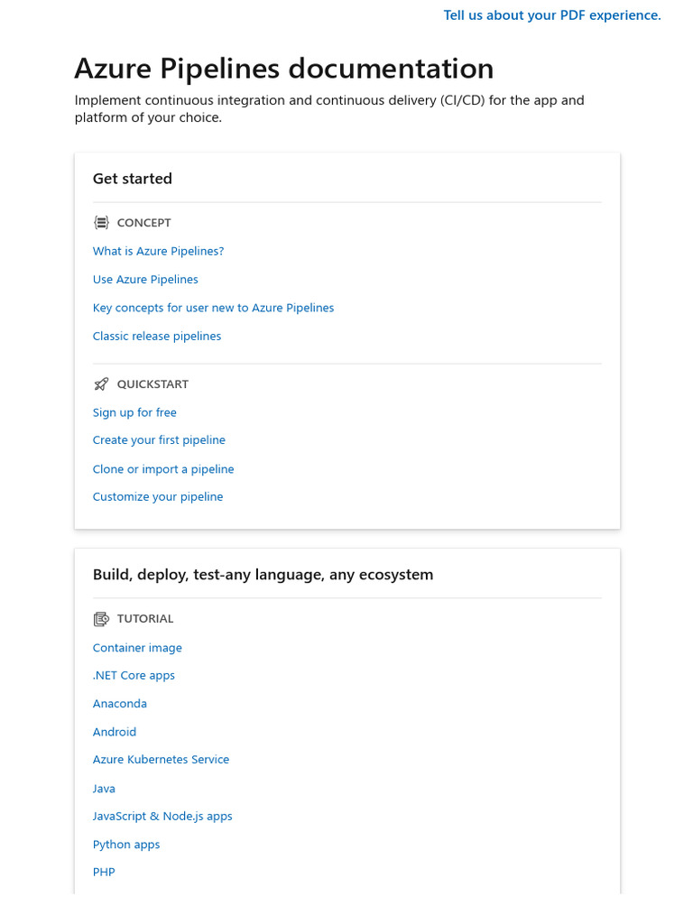Open the Java tutorial link
Screen dimensions: 693x924
(104, 789)
